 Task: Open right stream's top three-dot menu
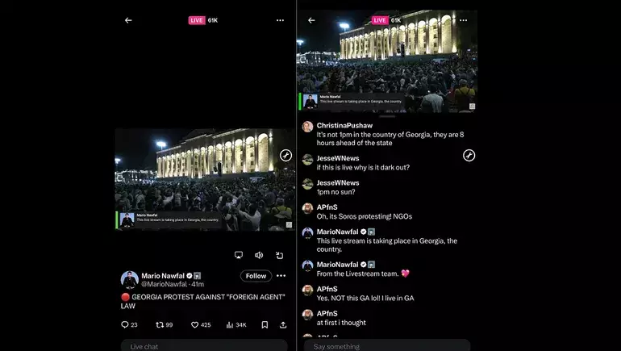464,20
